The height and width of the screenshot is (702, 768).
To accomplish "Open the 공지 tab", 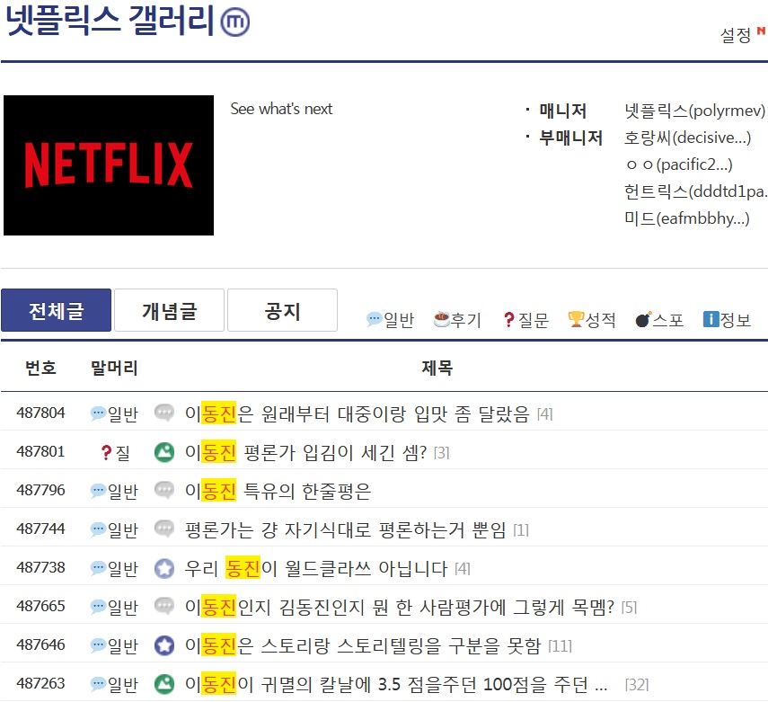I will 282,311.
